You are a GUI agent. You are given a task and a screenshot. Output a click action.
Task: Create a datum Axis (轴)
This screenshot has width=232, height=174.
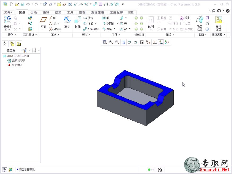click(x=53, y=18)
